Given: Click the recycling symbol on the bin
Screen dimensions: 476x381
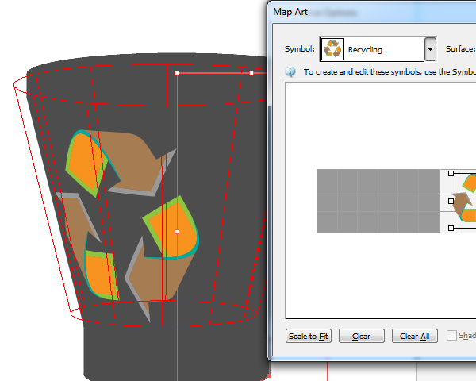Looking at the screenshot, I should [127, 225].
